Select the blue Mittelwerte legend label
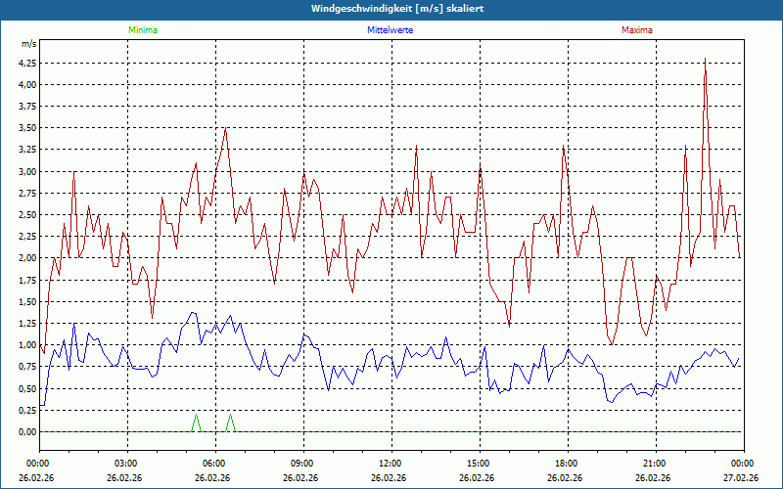Image resolution: width=783 pixels, height=489 pixels. 390,30
